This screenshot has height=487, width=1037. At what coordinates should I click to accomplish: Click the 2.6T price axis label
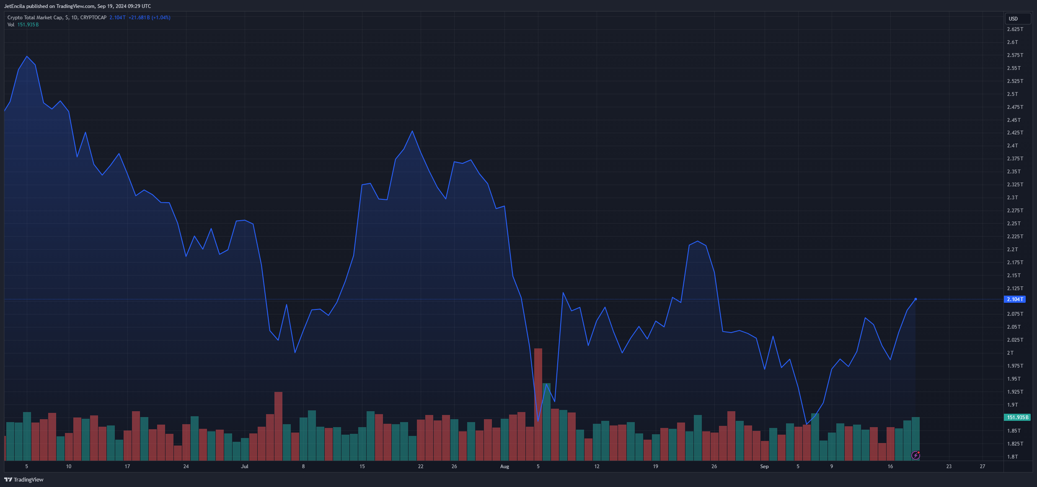point(1012,42)
